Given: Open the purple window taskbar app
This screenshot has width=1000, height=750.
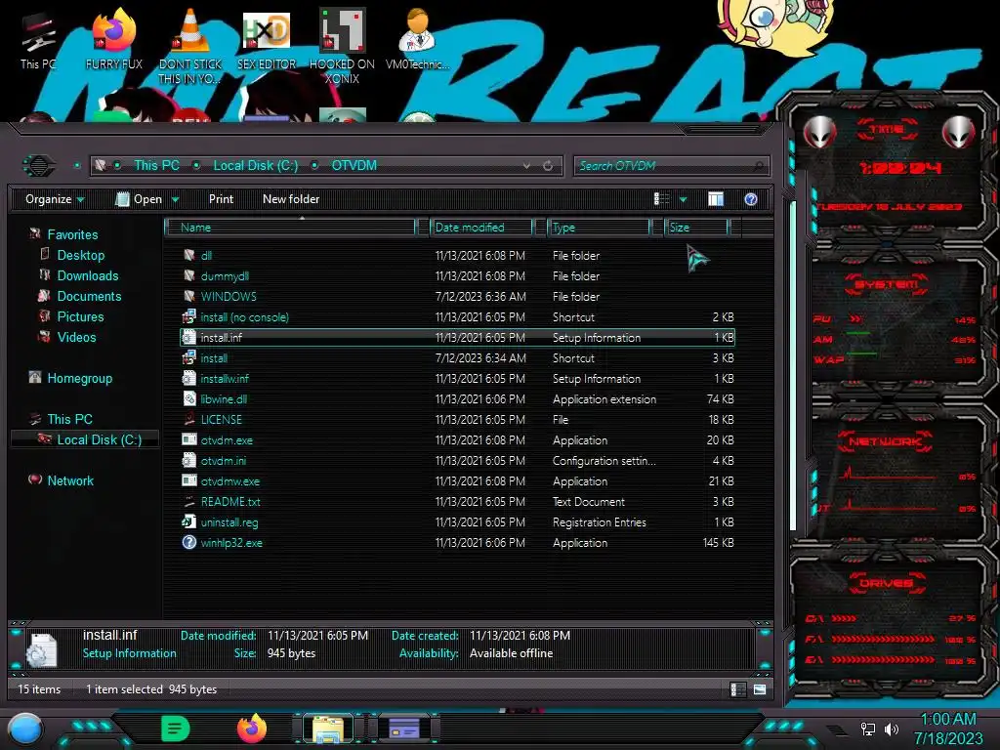Looking at the screenshot, I should point(404,729).
